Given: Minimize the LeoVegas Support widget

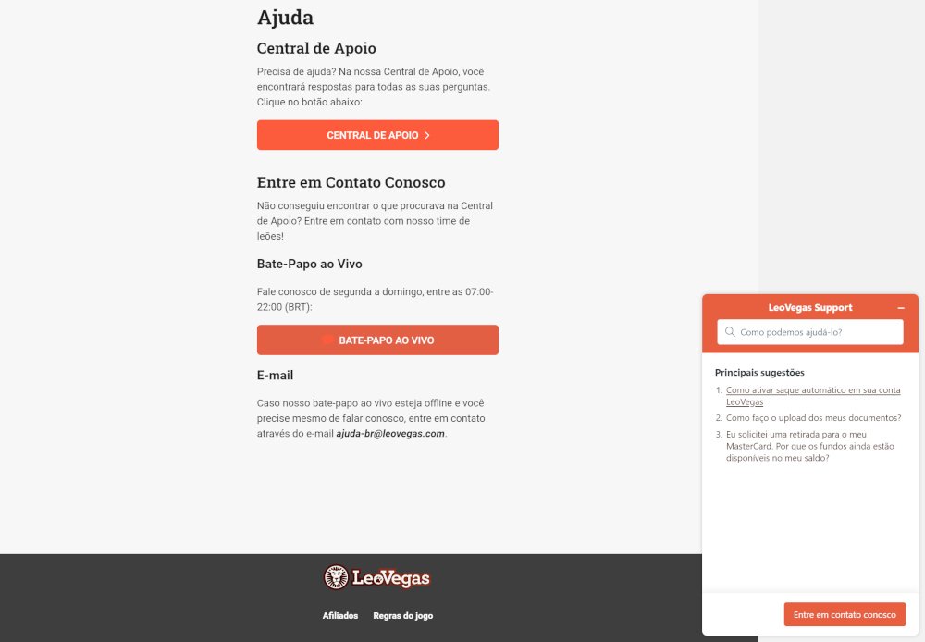Looking at the screenshot, I should (901, 308).
